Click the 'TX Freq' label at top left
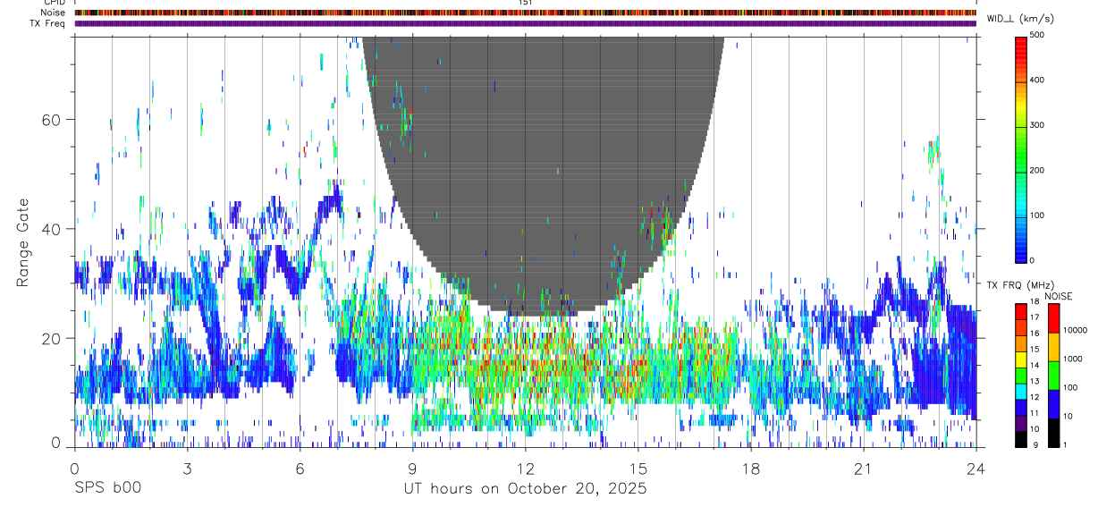This screenshot has height=507, width=1098. coord(48,23)
